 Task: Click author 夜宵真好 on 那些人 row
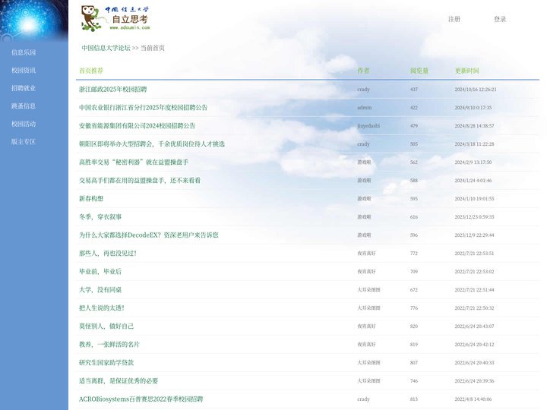[366, 253]
